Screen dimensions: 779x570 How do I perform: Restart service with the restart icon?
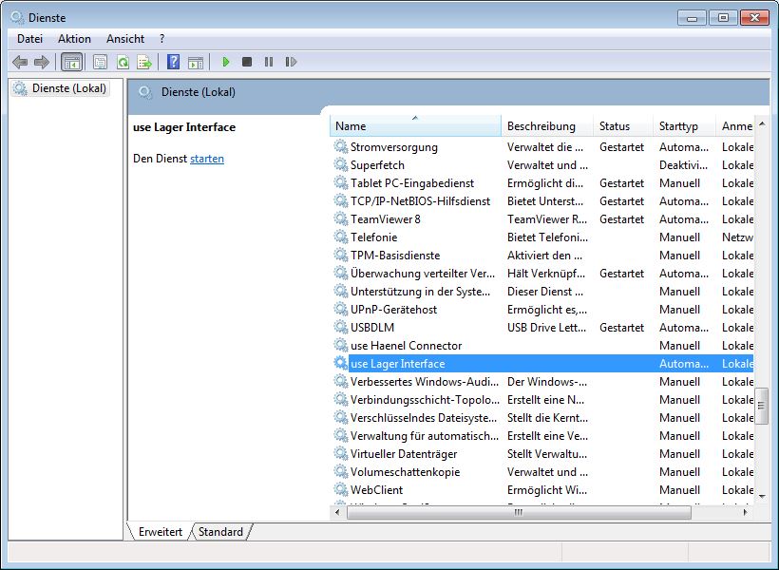[291, 62]
